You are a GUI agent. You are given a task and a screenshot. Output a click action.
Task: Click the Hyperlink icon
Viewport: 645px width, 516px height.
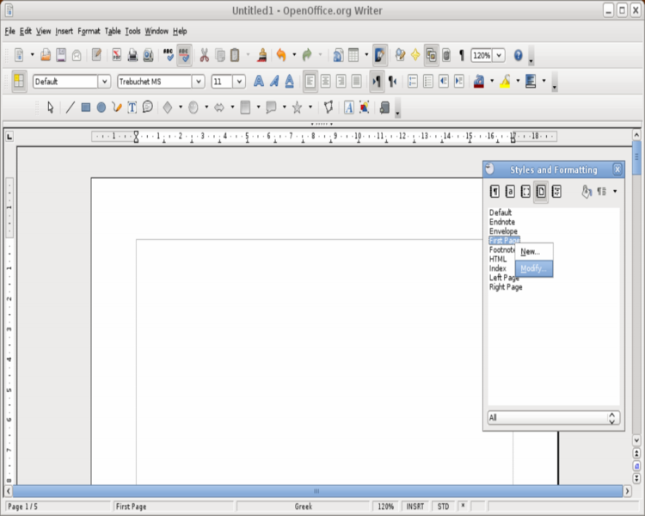(x=338, y=55)
